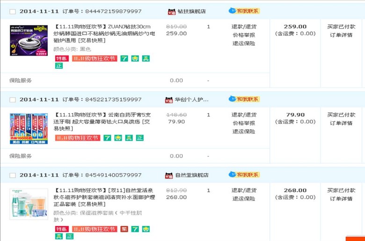Screen dimensions: 365x241
Task: Select the struck-through price 812.90
Action: [176, 190]
